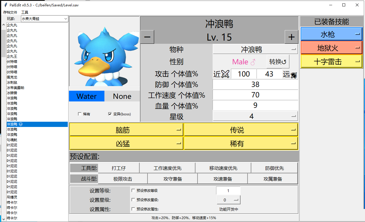365x222 pixels.
Task: Enable the 稀有 checkbox
Action: [x=80, y=114]
